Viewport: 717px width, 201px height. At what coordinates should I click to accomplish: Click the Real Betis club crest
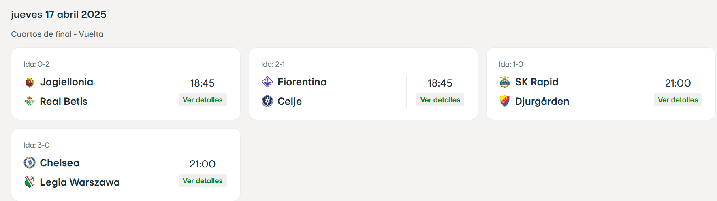pos(30,102)
